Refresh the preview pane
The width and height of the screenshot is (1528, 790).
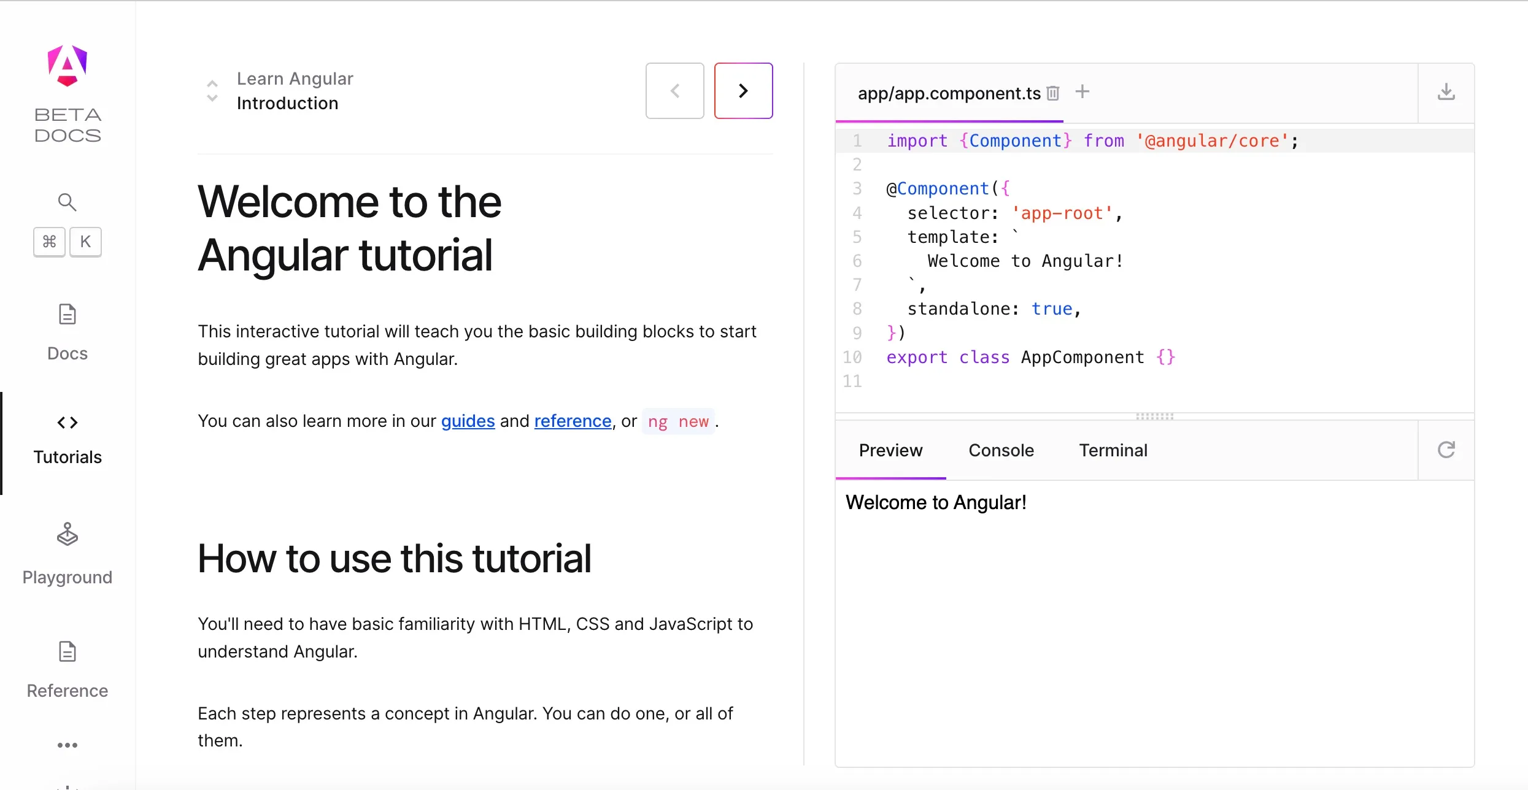[1447, 450]
